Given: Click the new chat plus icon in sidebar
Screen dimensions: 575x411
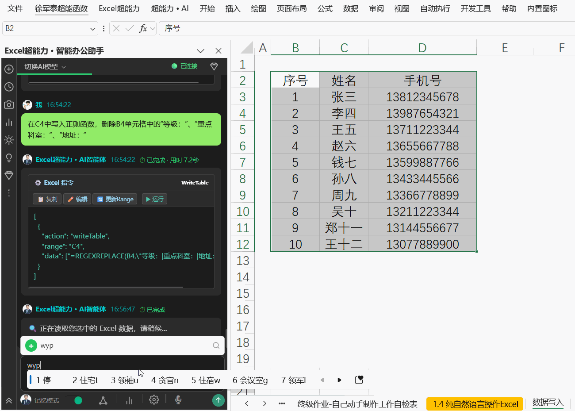Looking at the screenshot, I should [x=9, y=69].
